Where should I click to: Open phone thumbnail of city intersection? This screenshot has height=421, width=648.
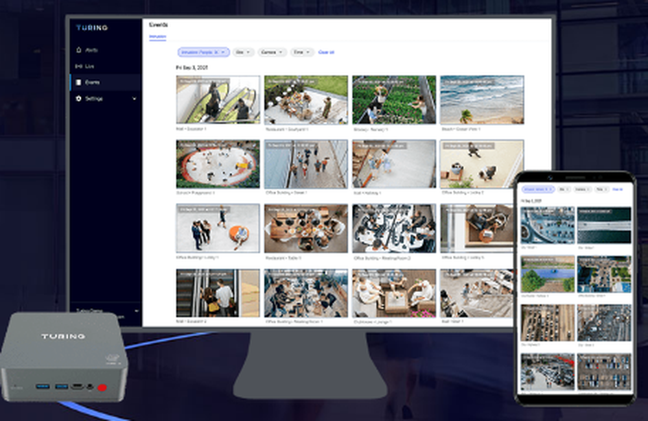(604, 274)
